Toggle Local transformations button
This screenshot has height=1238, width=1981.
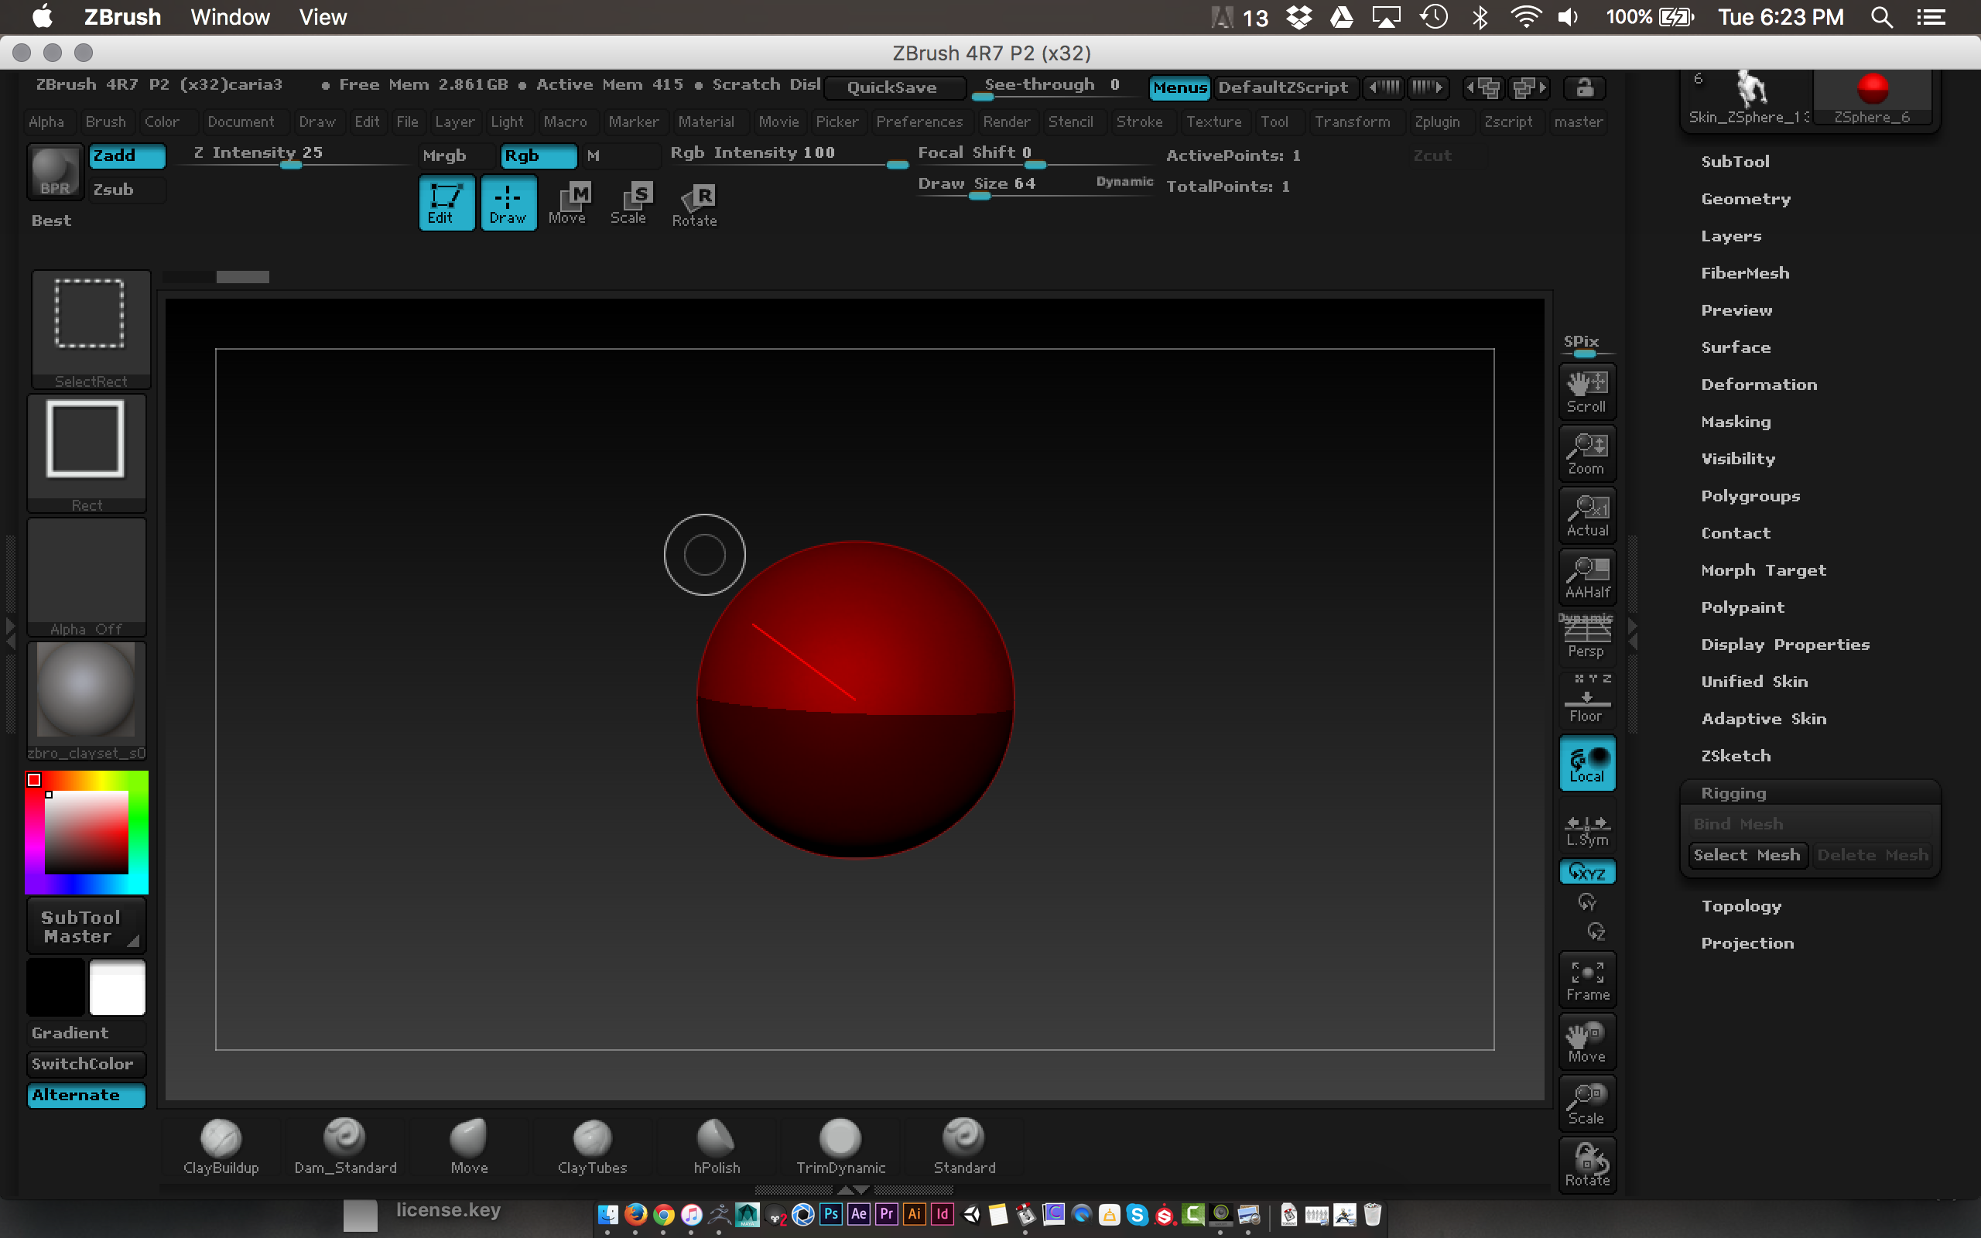tap(1586, 763)
